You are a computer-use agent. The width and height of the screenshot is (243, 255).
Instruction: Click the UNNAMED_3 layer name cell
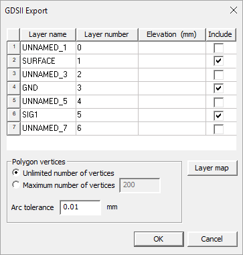coord(48,74)
